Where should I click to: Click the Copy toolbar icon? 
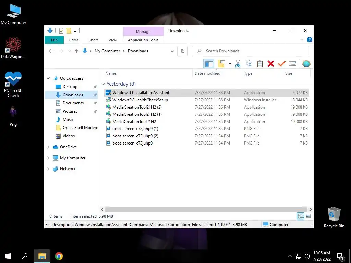[x=249, y=64]
